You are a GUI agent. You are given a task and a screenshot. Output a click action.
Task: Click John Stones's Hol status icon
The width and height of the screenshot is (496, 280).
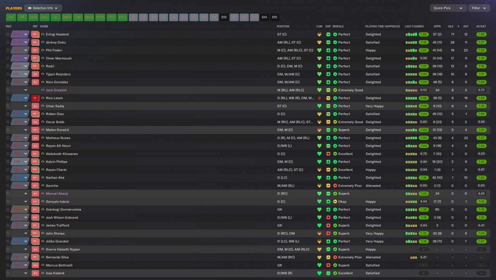coord(35,233)
